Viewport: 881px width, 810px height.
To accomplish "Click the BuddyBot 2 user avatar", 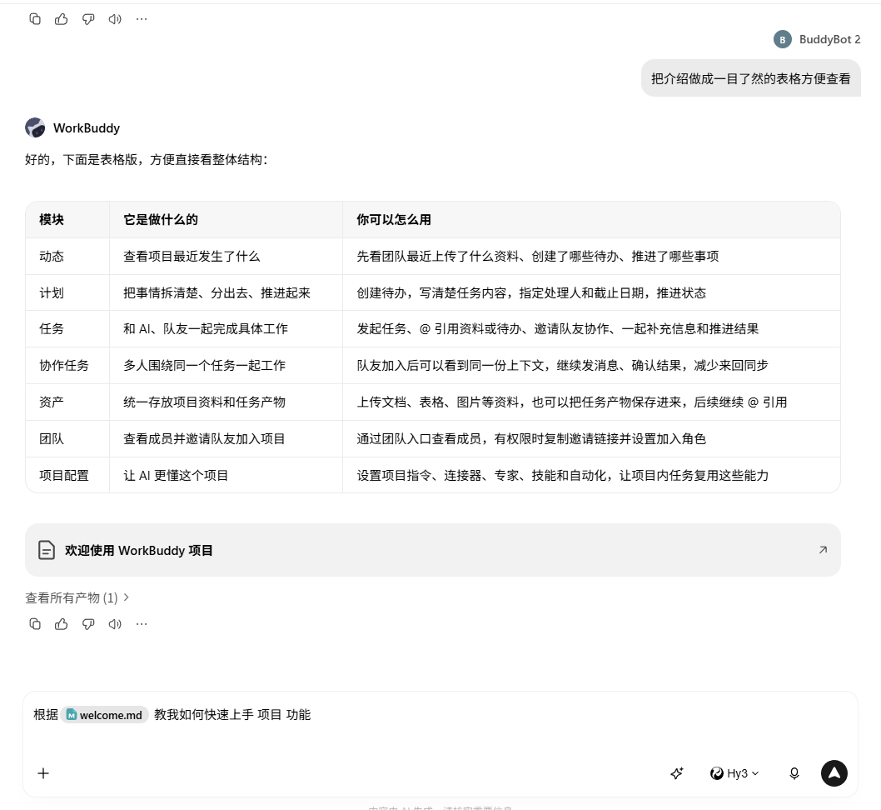I will [782, 39].
